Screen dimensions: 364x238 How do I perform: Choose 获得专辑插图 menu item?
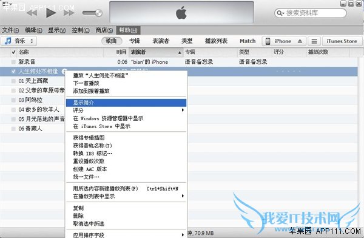point(127,138)
